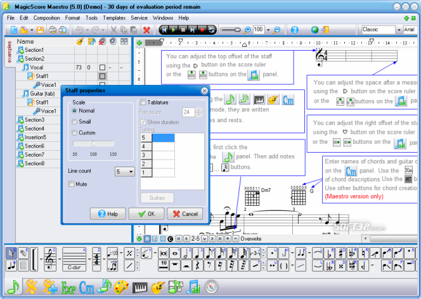Select tuning row 5 cell
421x299 pixels.
click(163, 138)
